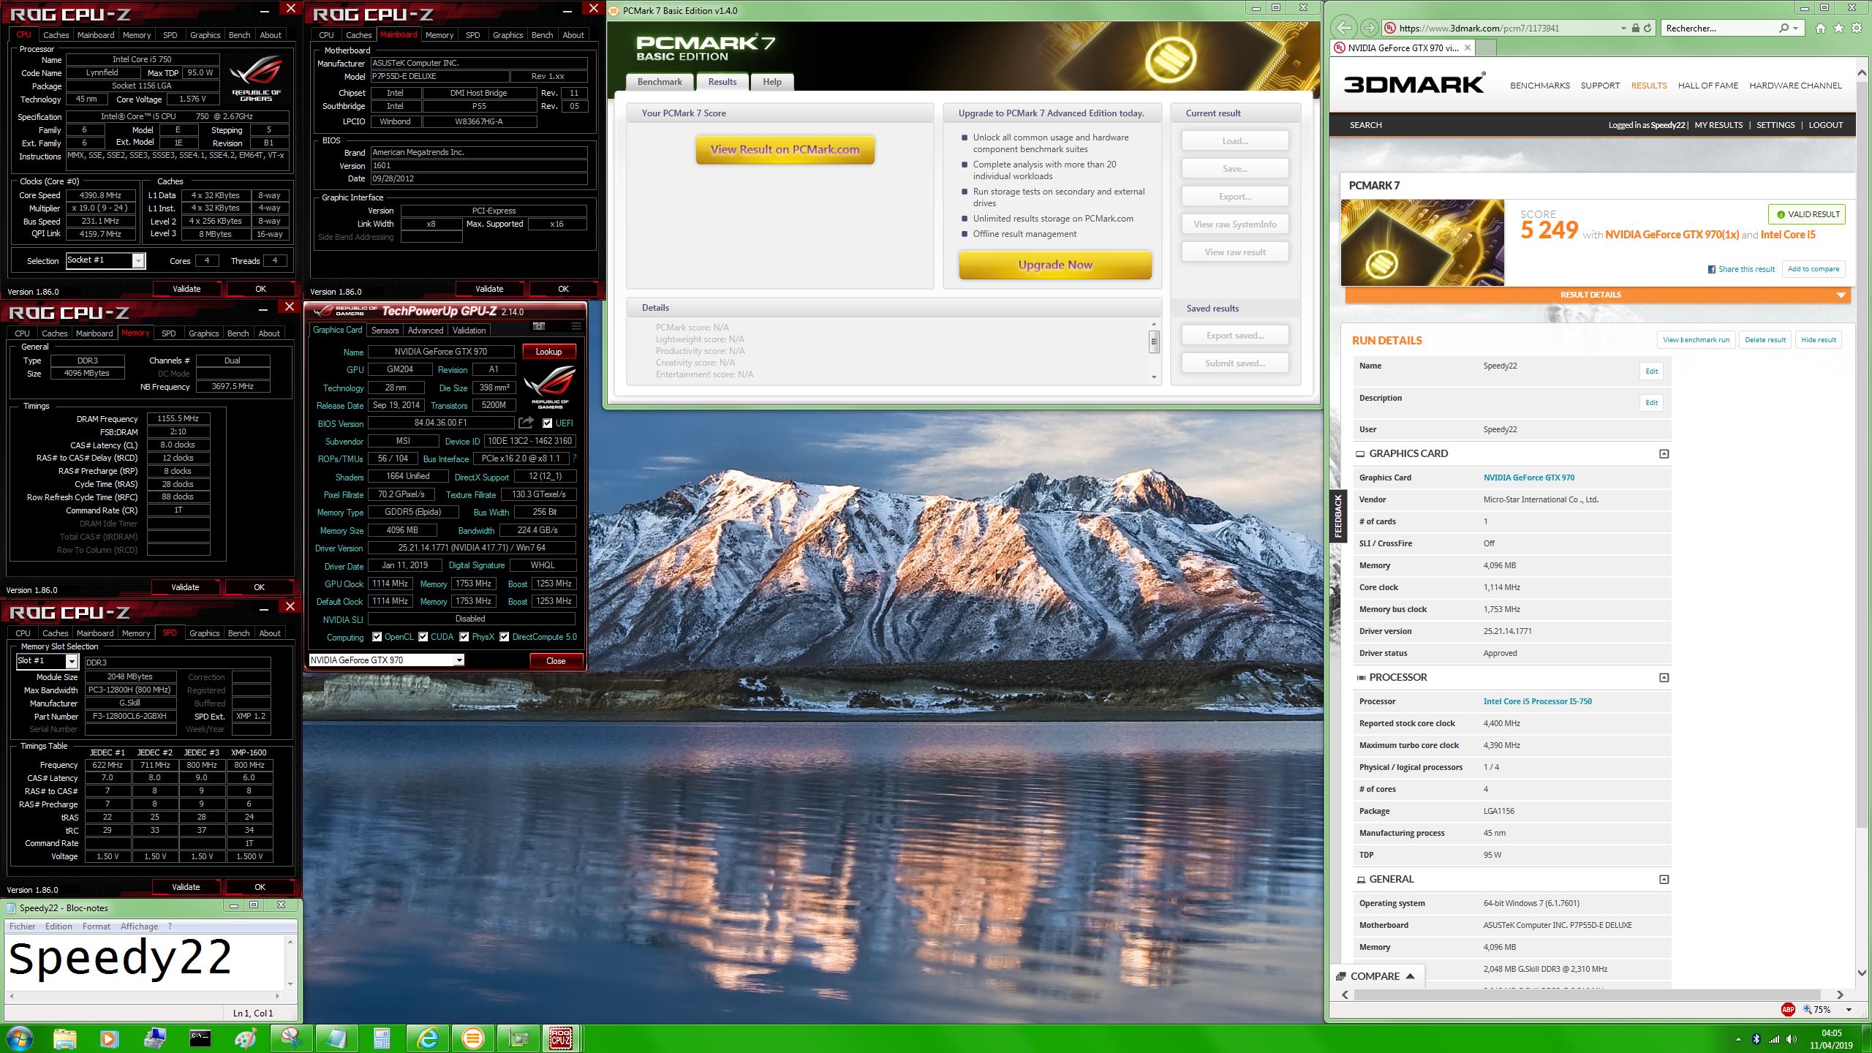Viewport: 1872px width, 1053px height.
Task: Open the Socket #1 selection dropdown
Action: pyautogui.click(x=137, y=261)
